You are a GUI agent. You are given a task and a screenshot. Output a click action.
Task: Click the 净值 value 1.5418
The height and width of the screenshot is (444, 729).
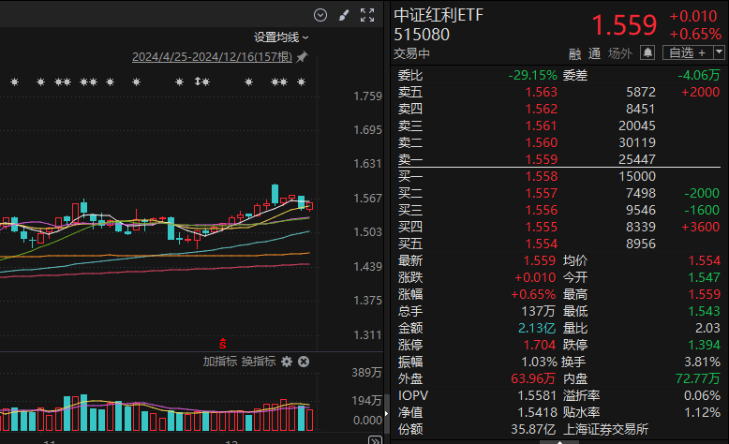click(537, 412)
